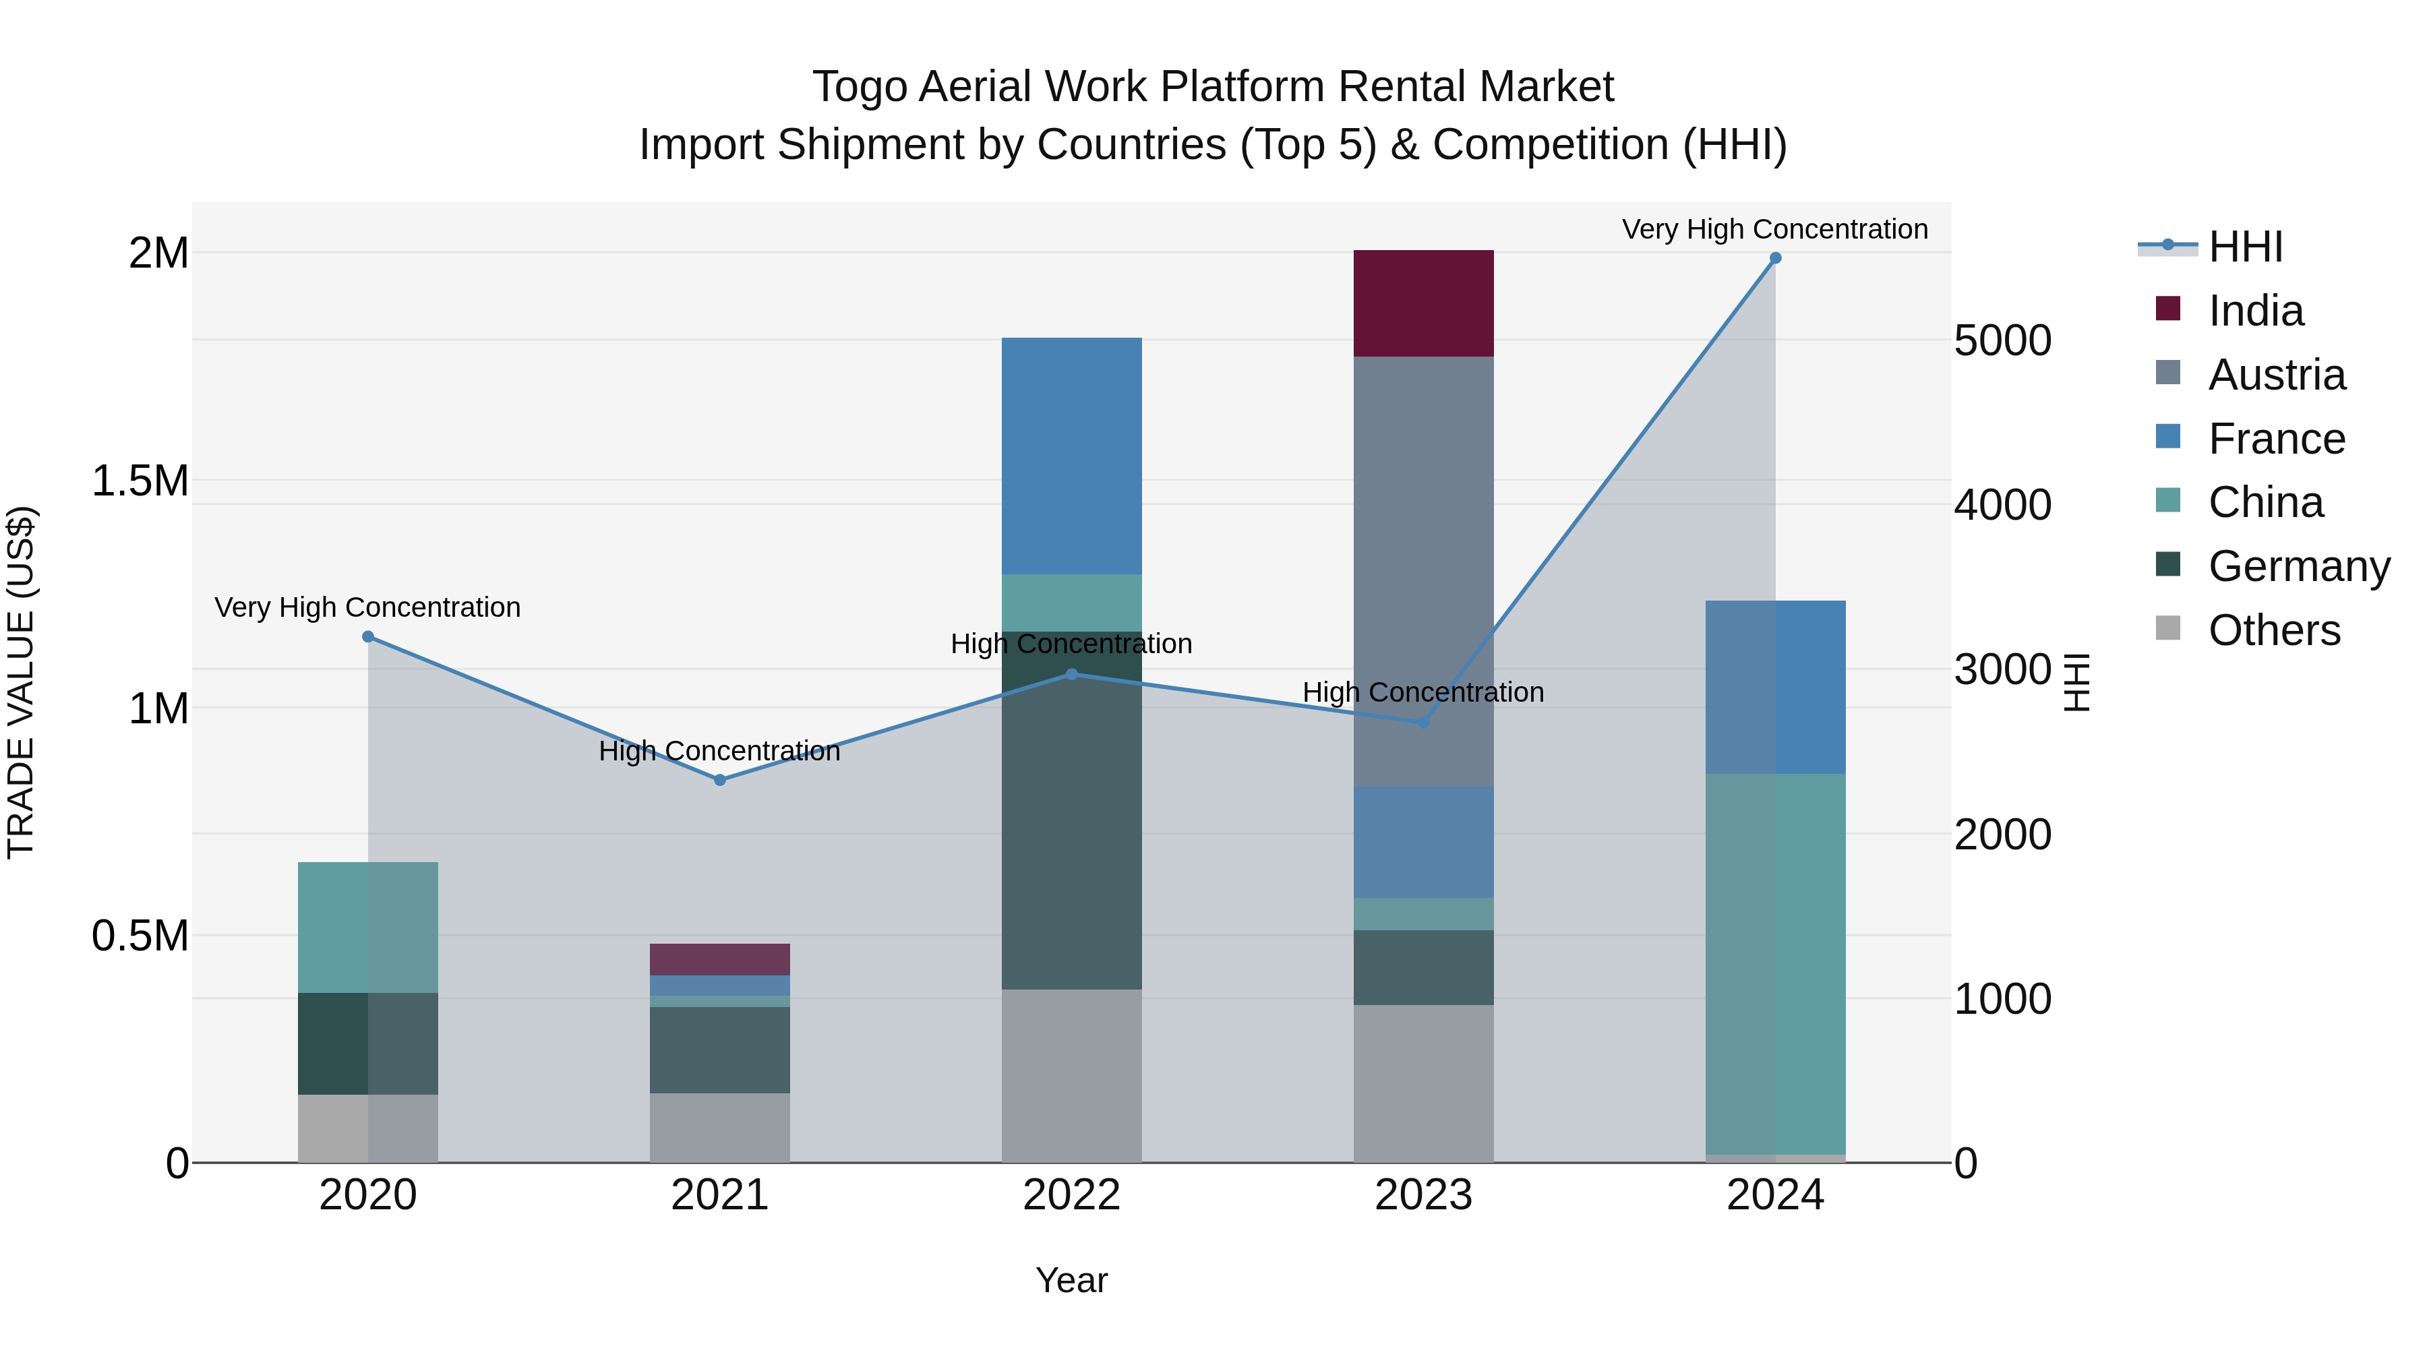Image resolution: width=2427 pixels, height=1365 pixels.
Task: Select the 2020 HHI data point
Action: (368, 637)
